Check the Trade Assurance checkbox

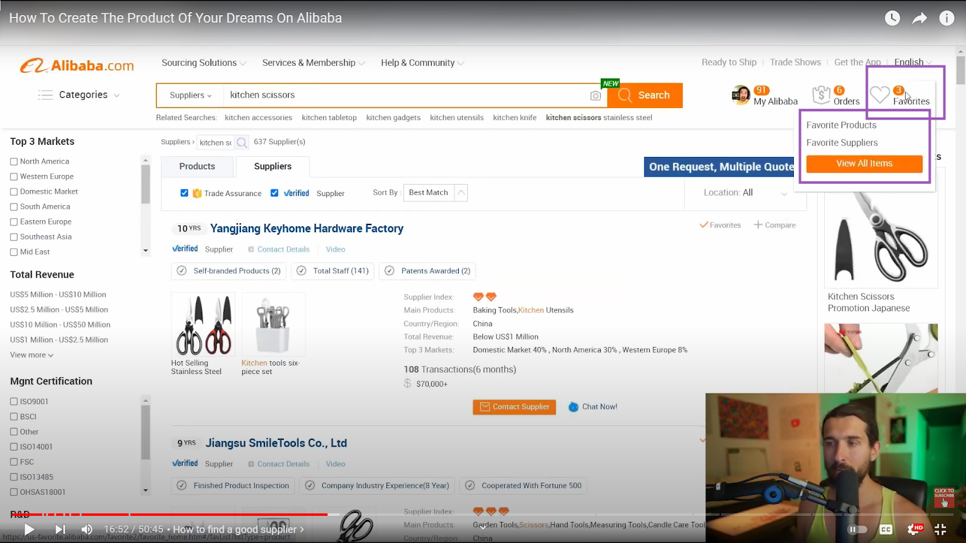point(184,193)
